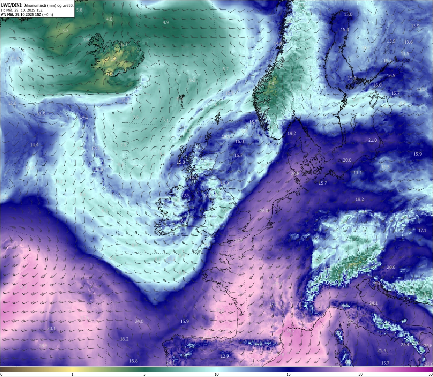
Task: Click the 16.1 value label
Action: tap(193, 178)
